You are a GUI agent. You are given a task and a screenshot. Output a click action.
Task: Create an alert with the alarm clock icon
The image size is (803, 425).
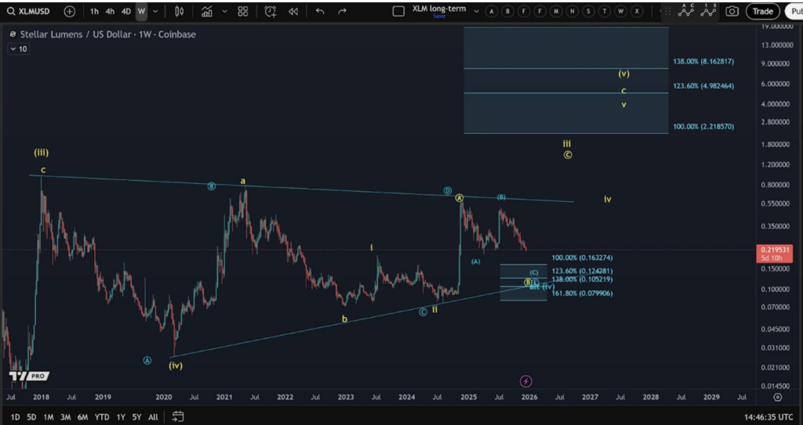pos(270,11)
